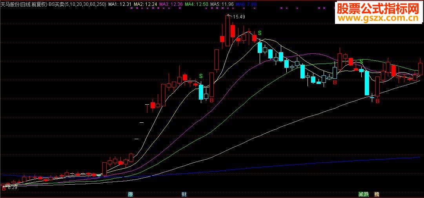The width and height of the screenshot is (424, 198).
Task: Click the 停 event marker at chart bottom
Action: click(x=131, y=194)
